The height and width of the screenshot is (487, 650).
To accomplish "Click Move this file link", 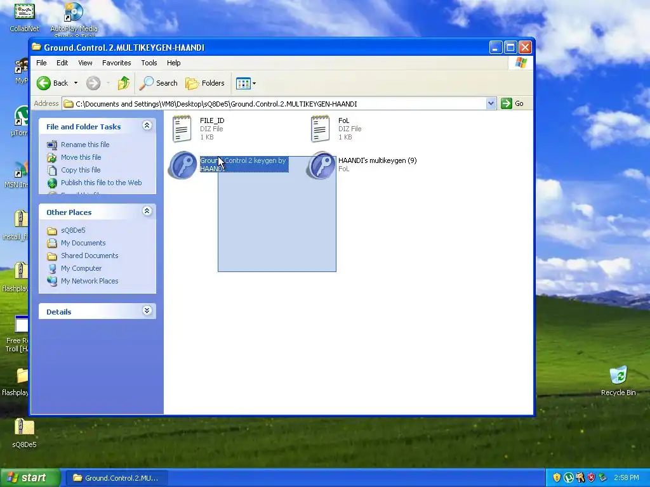I will click(81, 157).
